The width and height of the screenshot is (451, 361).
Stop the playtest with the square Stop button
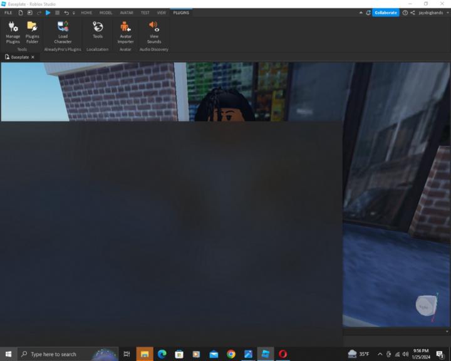pyautogui.click(x=57, y=13)
